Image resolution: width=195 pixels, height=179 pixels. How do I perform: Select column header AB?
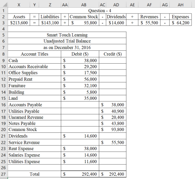[84, 5]
